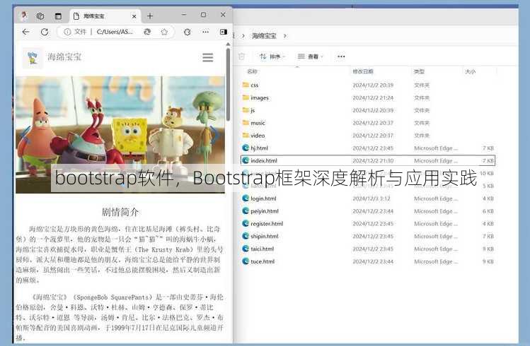This screenshot has width=530, height=346.
Task: Click the 剧情简介 heading
Action: [x=120, y=212]
